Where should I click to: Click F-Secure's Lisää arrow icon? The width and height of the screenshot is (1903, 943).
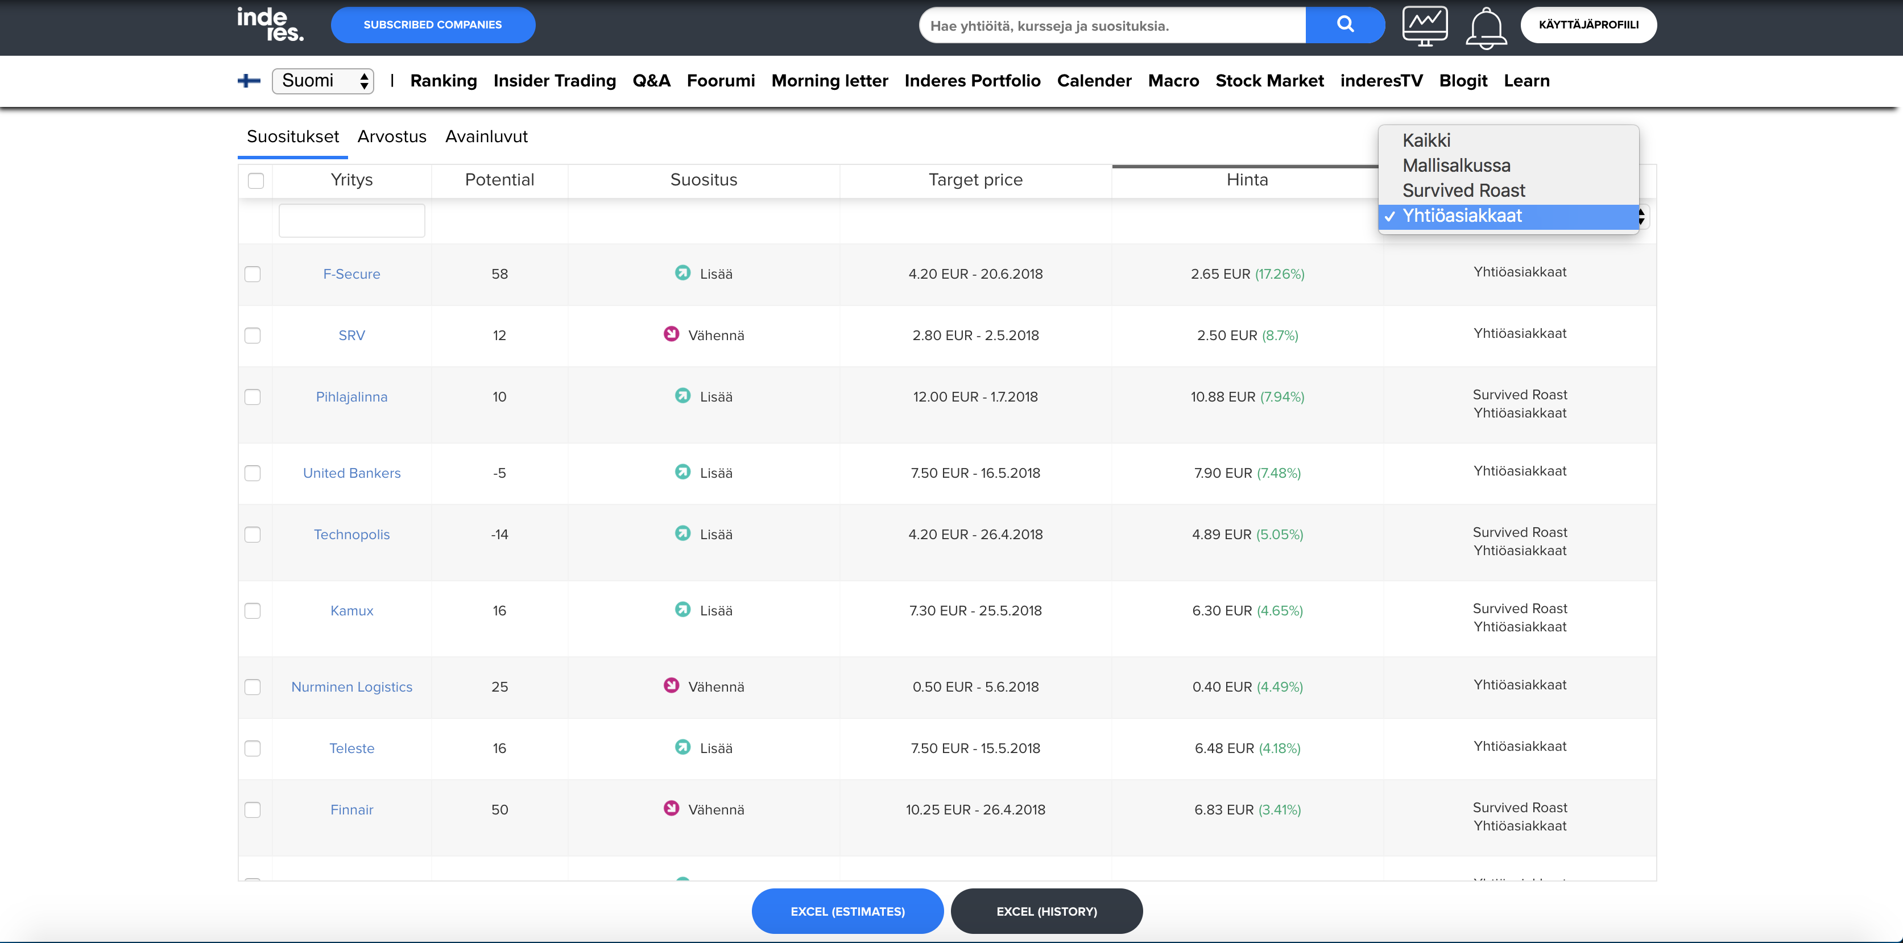(682, 272)
